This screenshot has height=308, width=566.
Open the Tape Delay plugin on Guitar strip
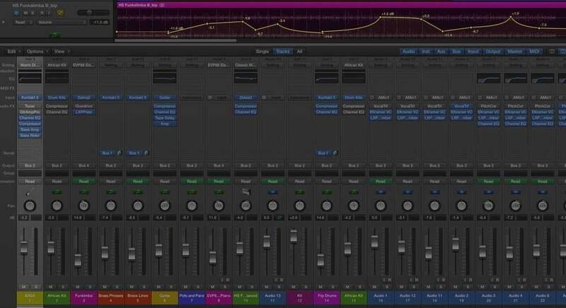pos(165,118)
